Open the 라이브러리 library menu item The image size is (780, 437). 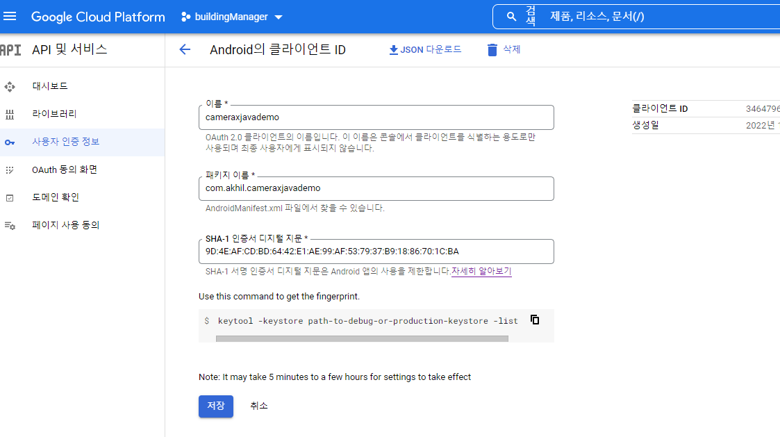(82, 114)
